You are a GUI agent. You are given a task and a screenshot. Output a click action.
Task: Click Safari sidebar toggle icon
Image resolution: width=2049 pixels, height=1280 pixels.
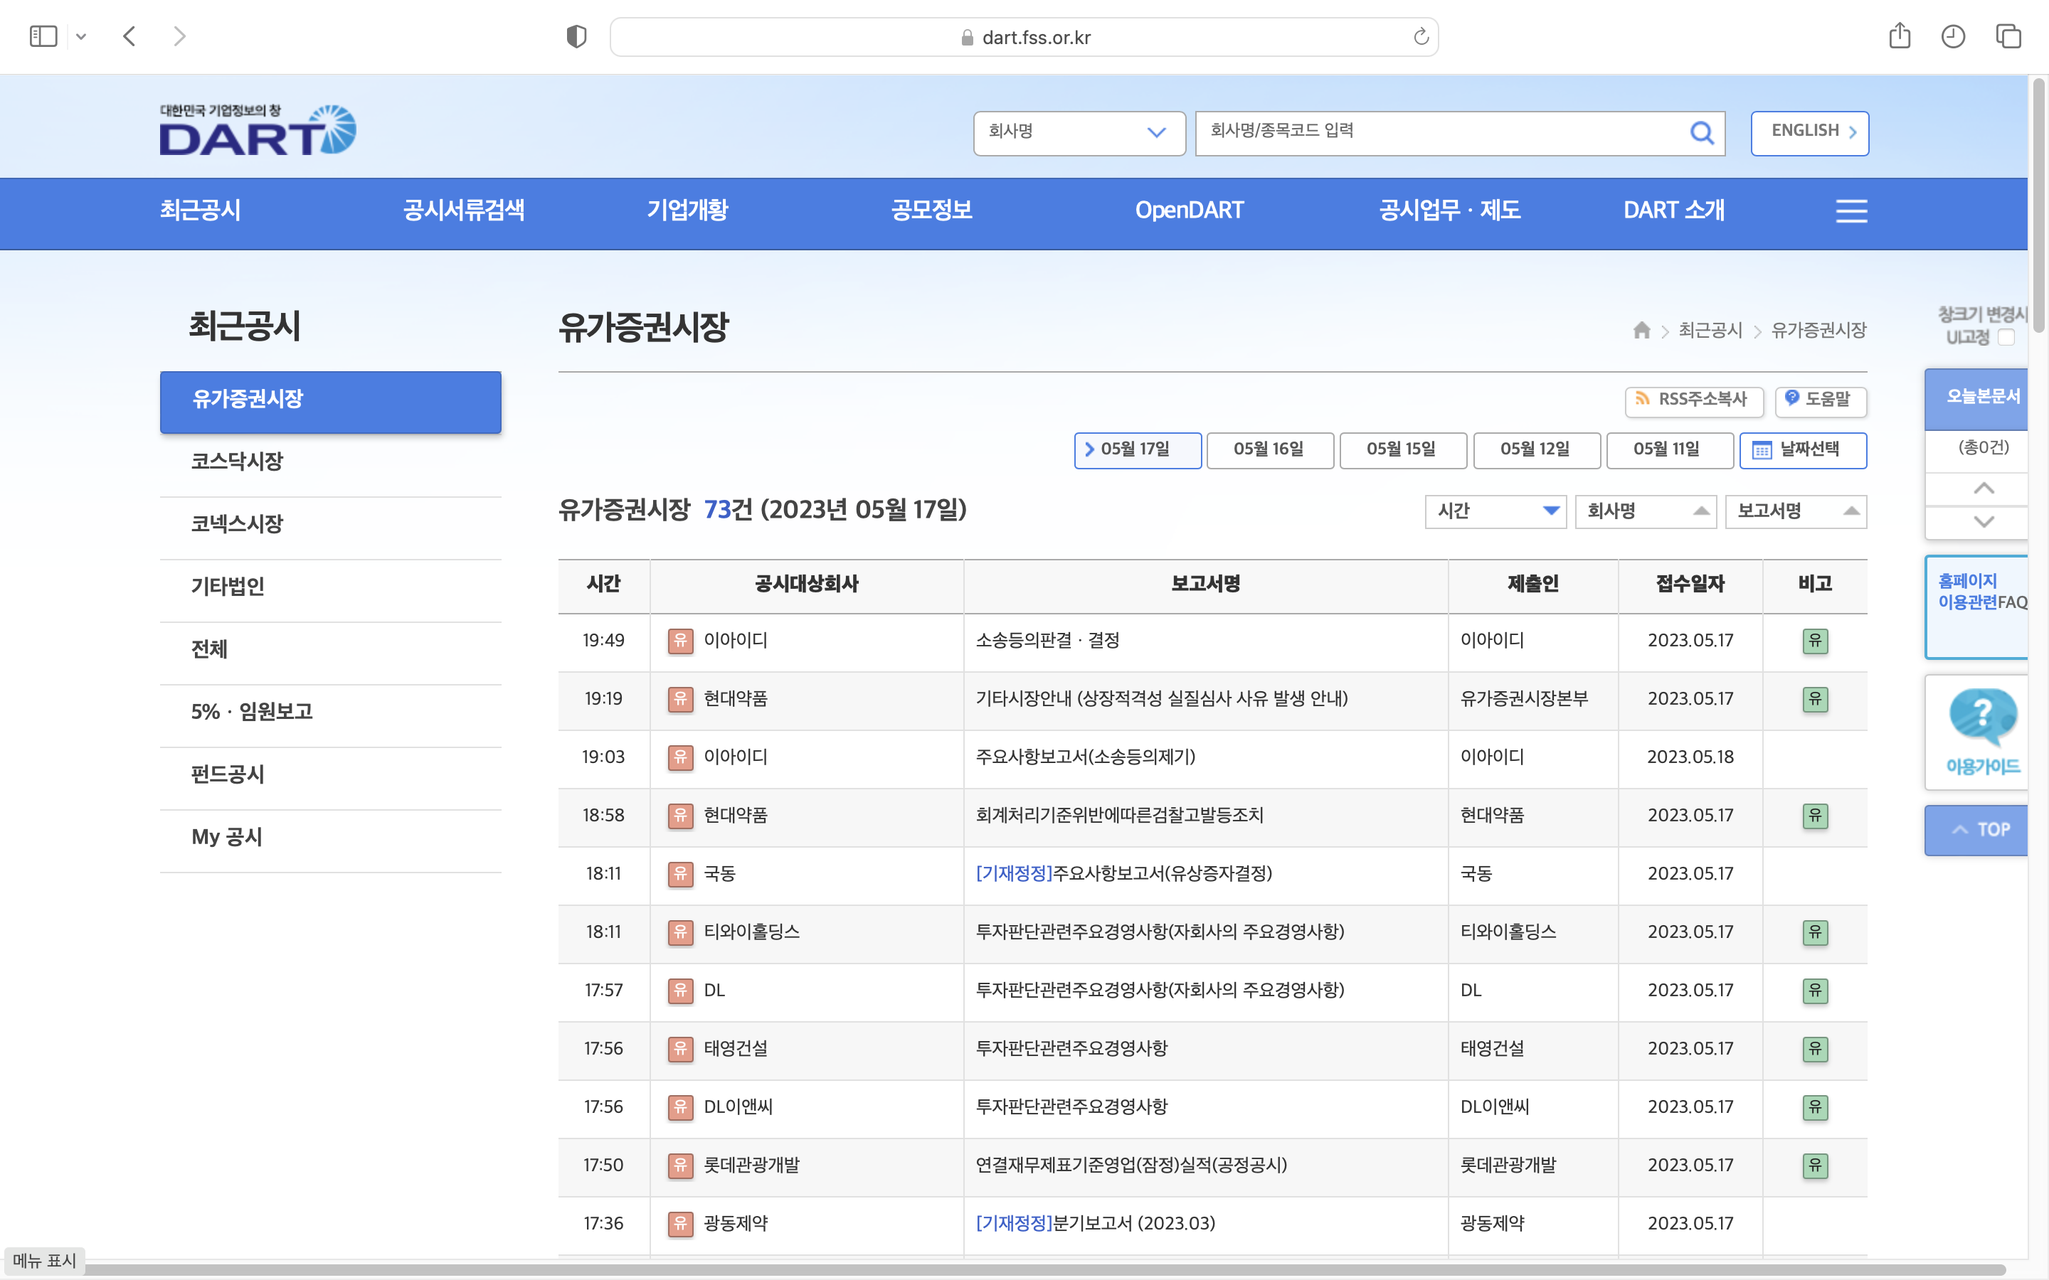[43, 36]
